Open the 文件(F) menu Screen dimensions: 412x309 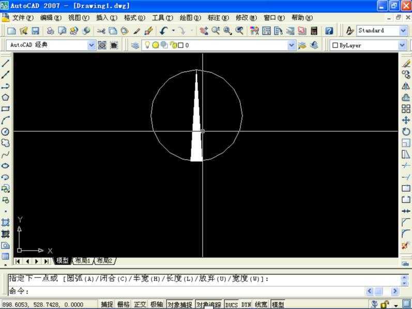point(23,18)
